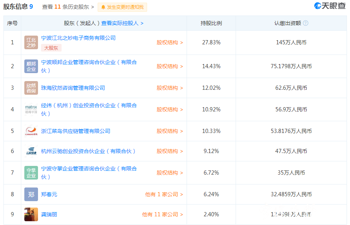
Task: Select the 6.72% shareholding cell
Action: click(x=211, y=173)
